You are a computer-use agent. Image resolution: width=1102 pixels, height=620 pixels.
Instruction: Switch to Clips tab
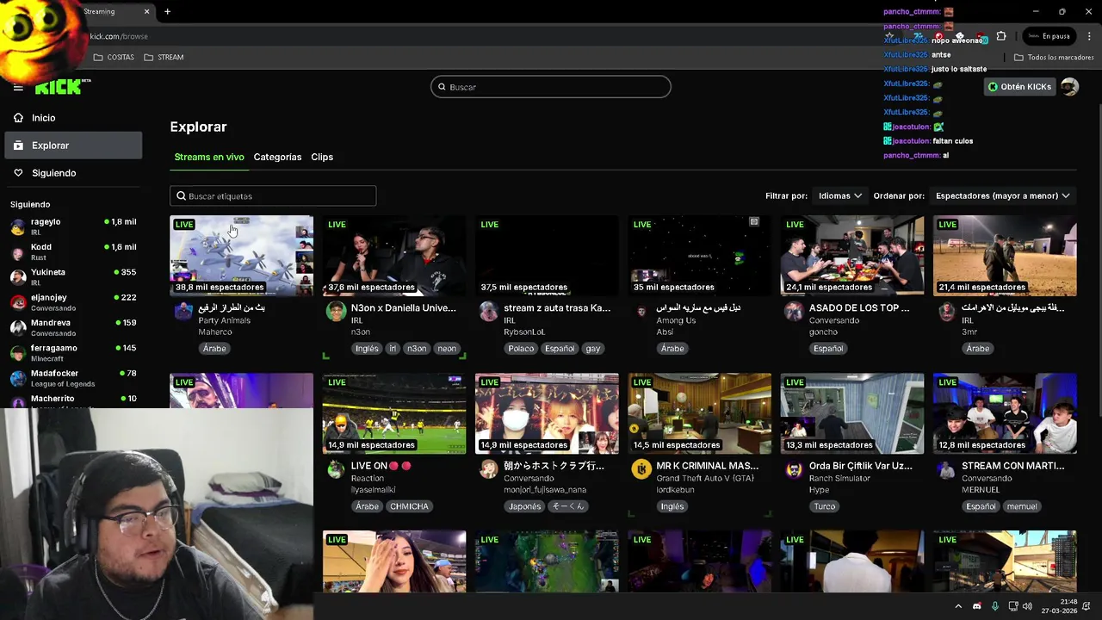point(322,157)
